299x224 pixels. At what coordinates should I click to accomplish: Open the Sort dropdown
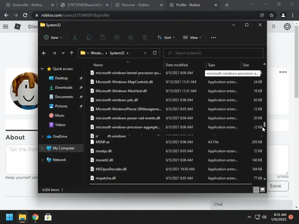tap(166, 38)
